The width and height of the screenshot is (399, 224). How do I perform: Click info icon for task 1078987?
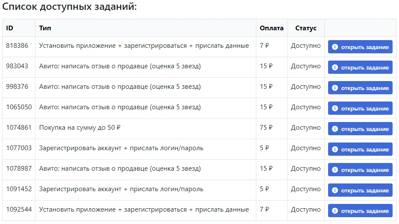pyautogui.click(x=335, y=170)
